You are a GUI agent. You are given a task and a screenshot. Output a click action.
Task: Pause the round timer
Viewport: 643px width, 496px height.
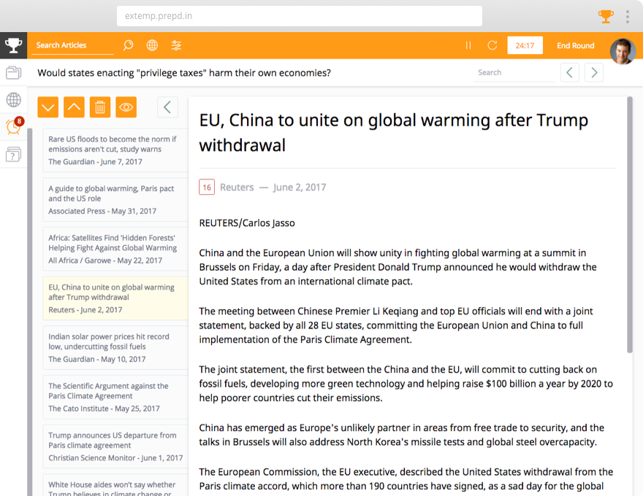pyautogui.click(x=468, y=45)
